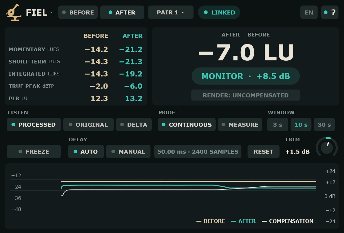Change language with the EN button
Viewport: 344px width, 233px height.
(309, 13)
